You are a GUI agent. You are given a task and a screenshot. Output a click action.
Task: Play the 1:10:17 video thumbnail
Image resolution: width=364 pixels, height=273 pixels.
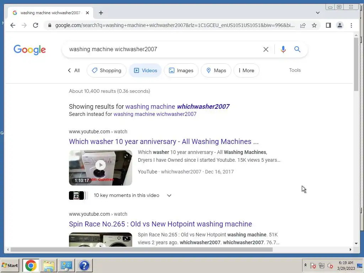coord(101,168)
